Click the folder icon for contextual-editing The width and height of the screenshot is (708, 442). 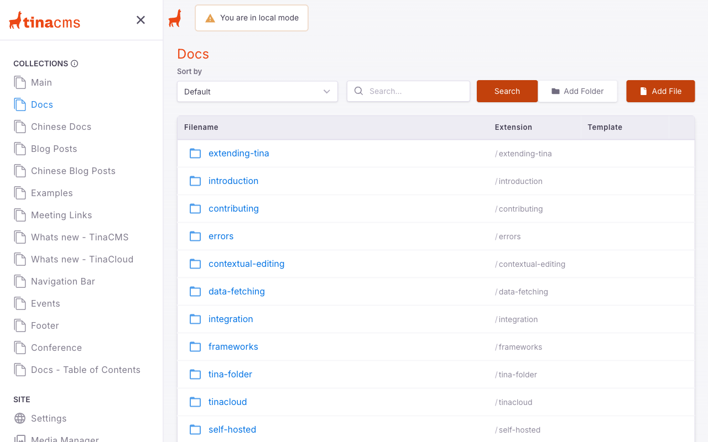tap(195, 264)
